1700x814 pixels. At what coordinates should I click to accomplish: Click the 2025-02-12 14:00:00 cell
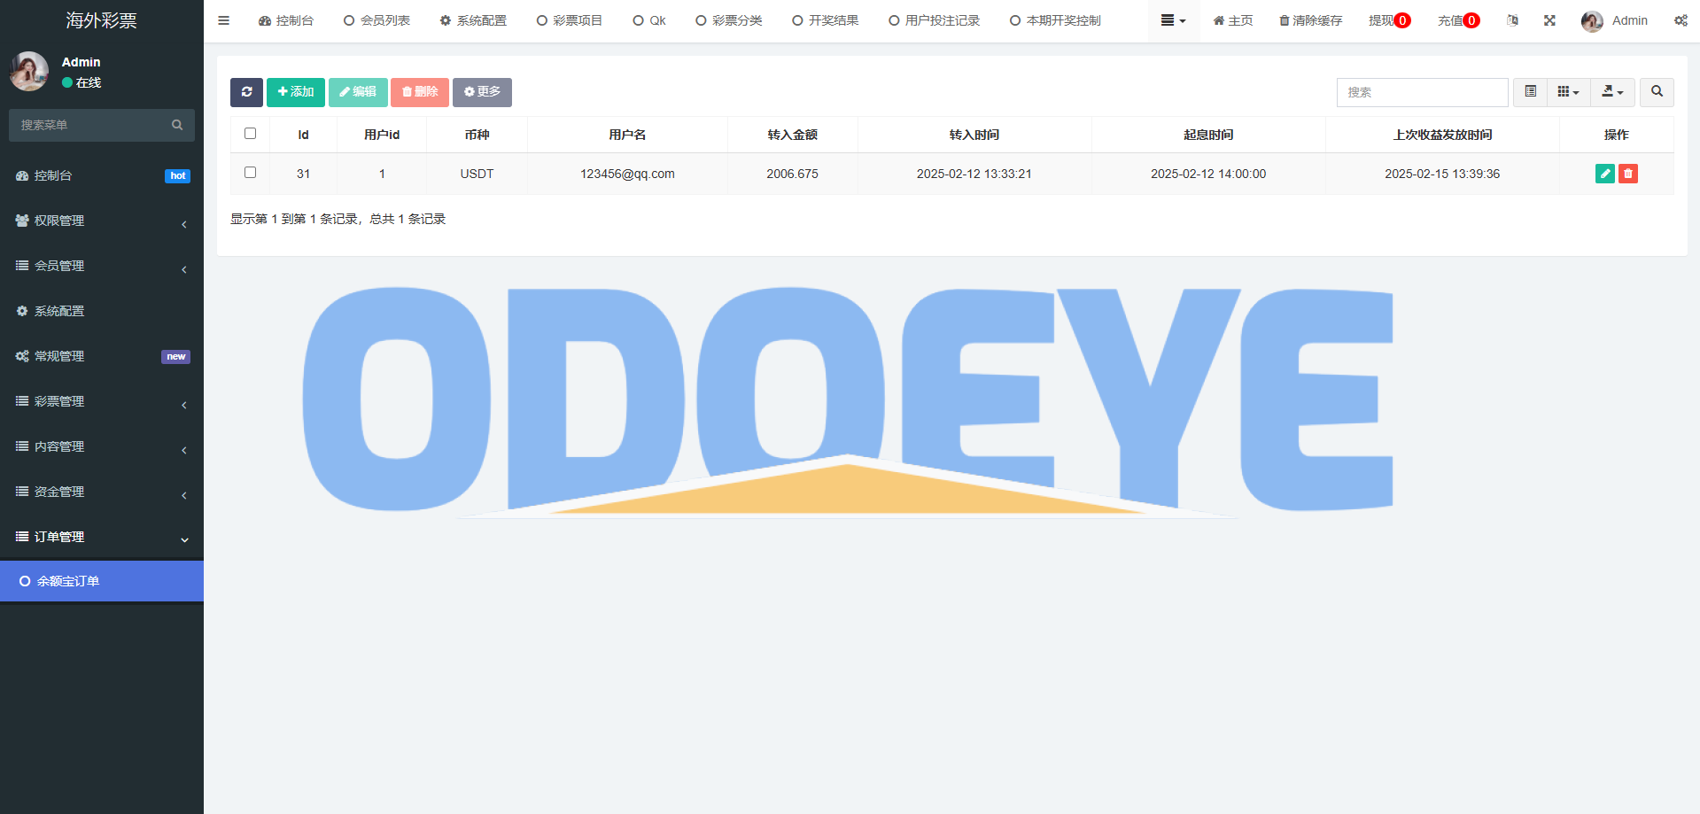pos(1208,174)
